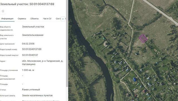Click the label Адрес

click(3, 61)
